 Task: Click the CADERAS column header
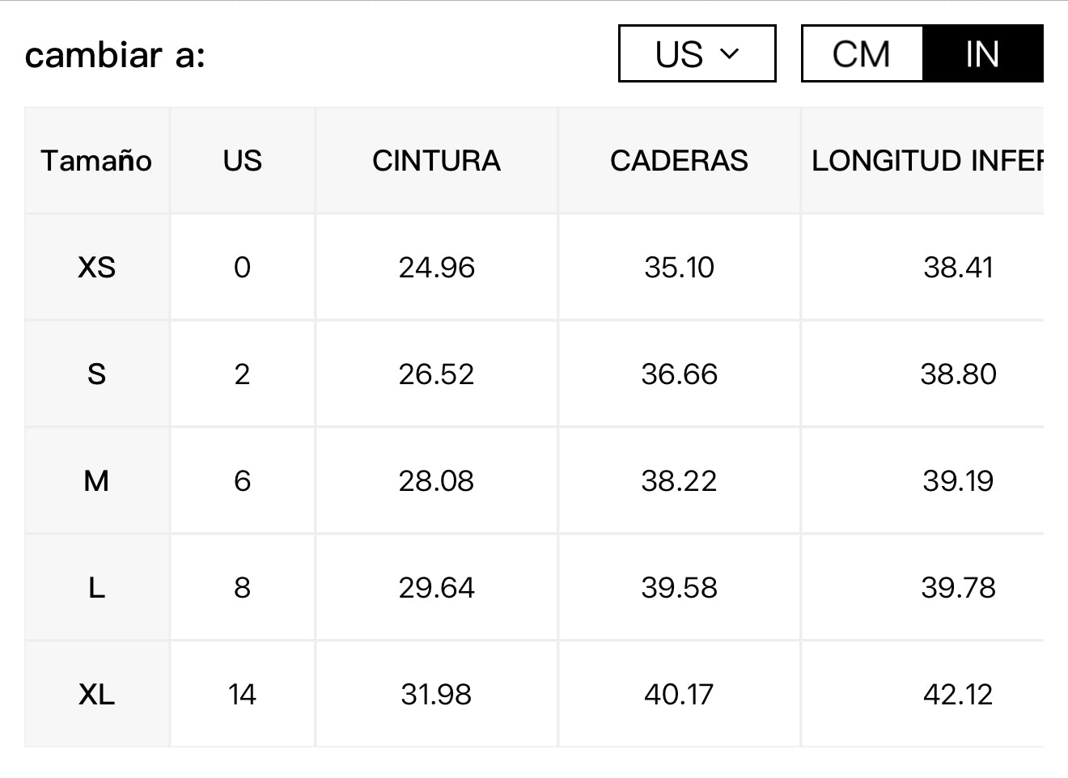(x=679, y=160)
